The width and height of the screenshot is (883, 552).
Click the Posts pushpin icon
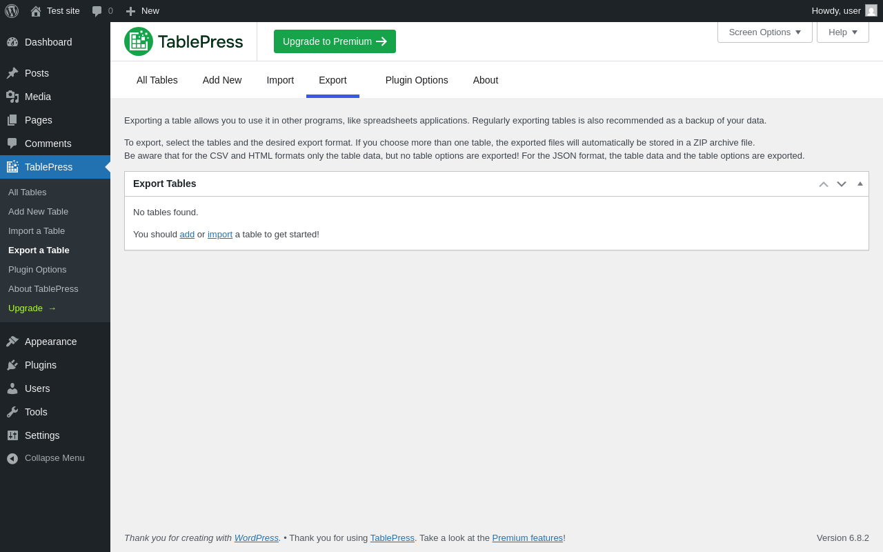click(12, 73)
